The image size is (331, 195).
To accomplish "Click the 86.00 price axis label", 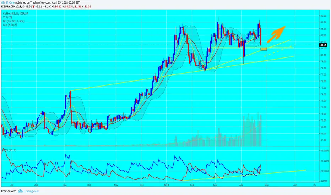I will 323,16.
